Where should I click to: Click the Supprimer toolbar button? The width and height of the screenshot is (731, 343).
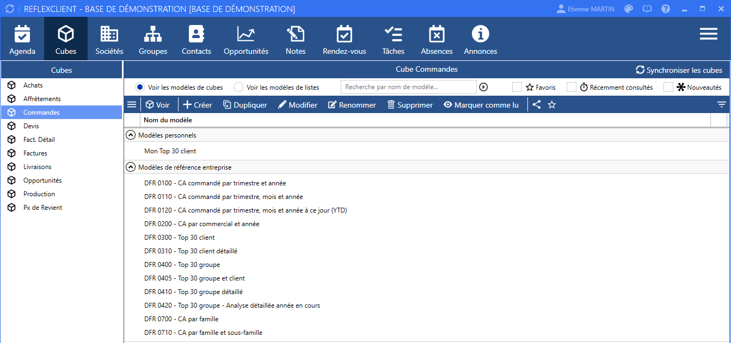coord(409,105)
